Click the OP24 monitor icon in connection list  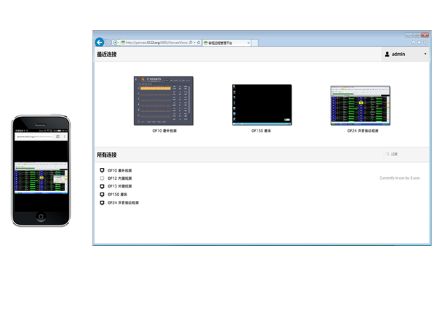click(102, 203)
